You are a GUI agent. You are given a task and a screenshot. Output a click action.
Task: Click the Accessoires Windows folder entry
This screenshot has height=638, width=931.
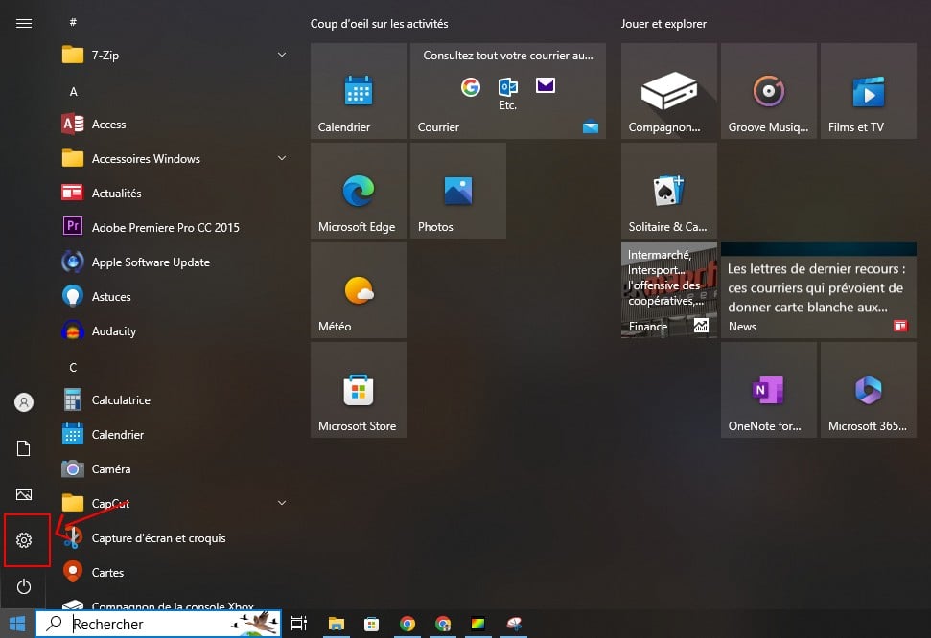pos(175,158)
